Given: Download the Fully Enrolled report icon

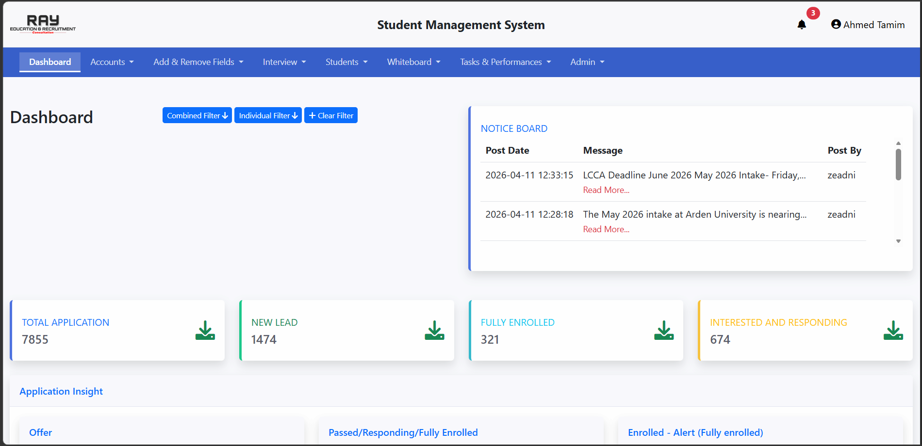Looking at the screenshot, I should [664, 330].
